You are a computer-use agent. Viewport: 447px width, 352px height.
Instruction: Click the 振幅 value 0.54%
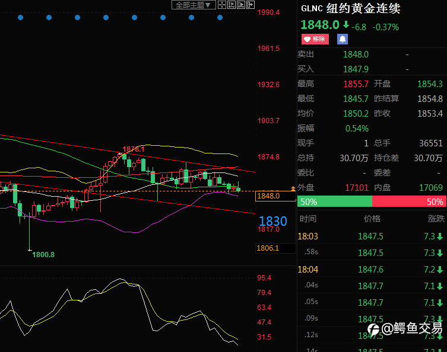pos(357,129)
